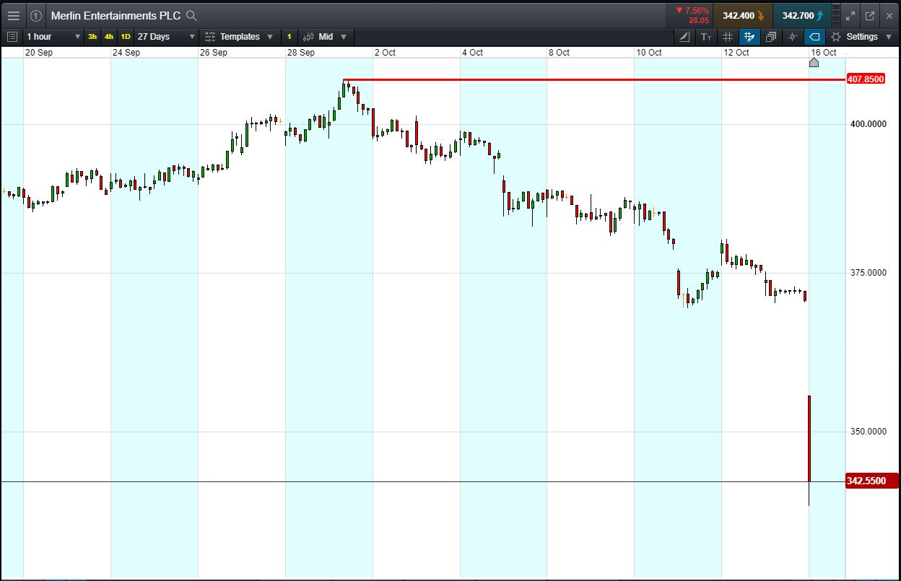Click the Merlin Entertainments PLC title
The height and width of the screenshot is (581, 901).
click(116, 15)
